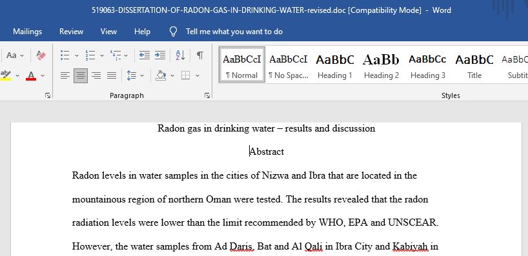Apply borders button
Screen dimensions: 528x256
point(185,75)
